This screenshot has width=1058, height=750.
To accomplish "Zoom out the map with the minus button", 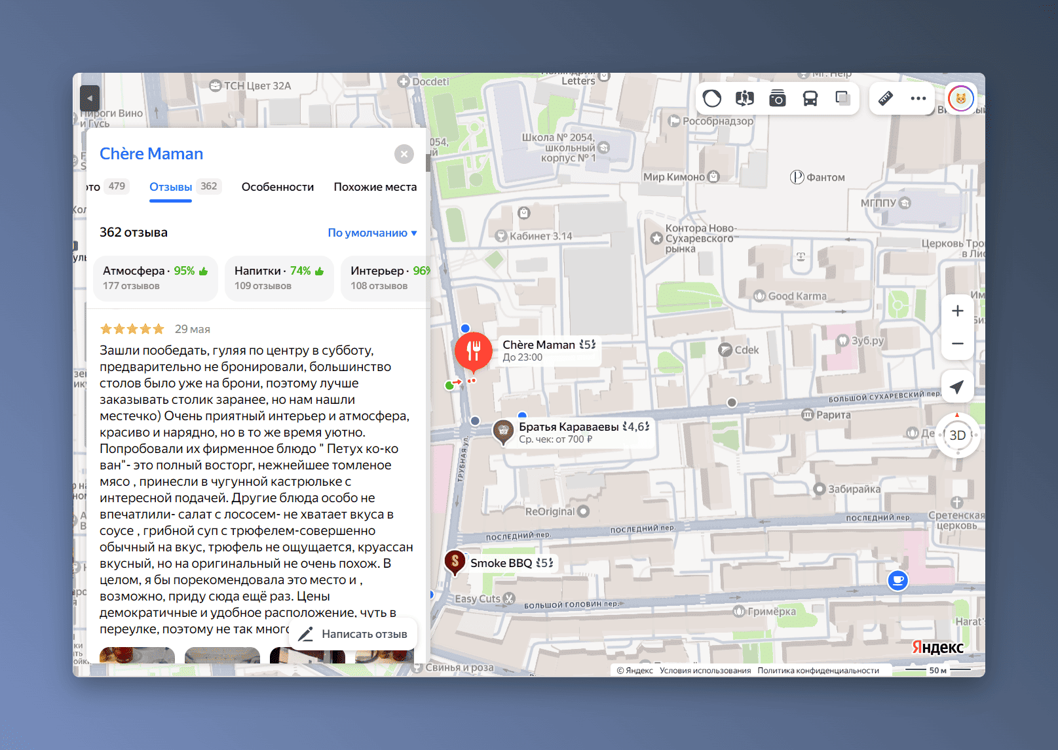I will 958,344.
